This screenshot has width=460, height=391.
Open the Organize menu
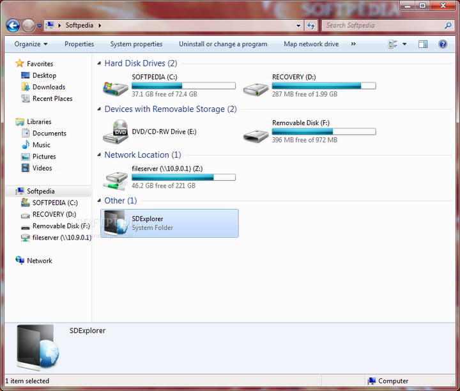coord(31,44)
